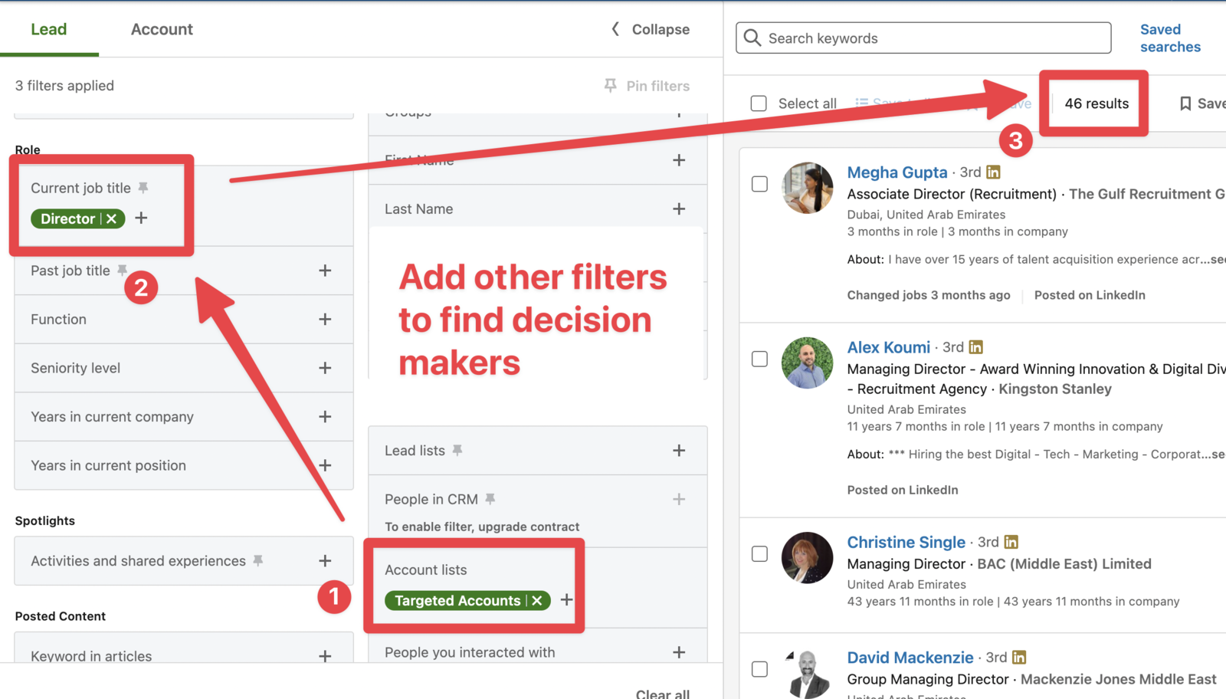Open Megha Gupta's profile name link
Viewport: 1226px width, 699px height.
pyautogui.click(x=897, y=172)
